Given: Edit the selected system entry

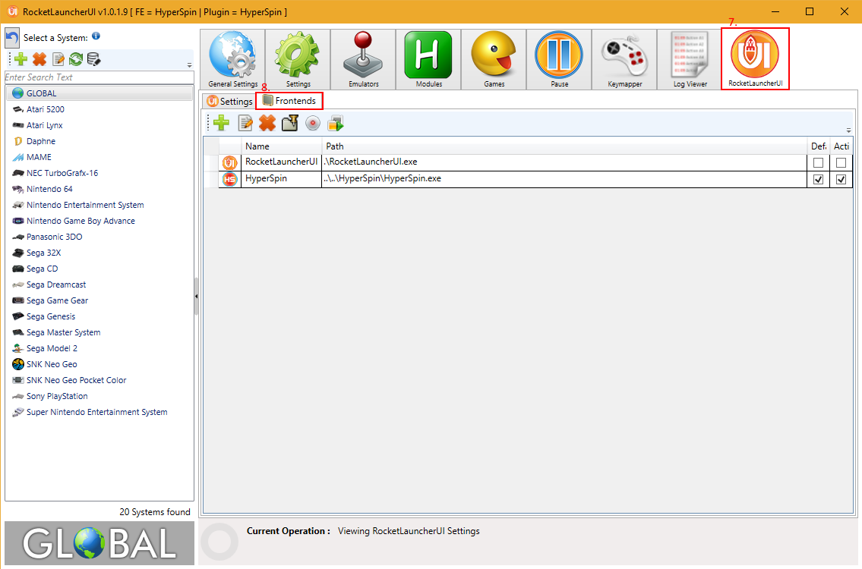Looking at the screenshot, I should 58,58.
